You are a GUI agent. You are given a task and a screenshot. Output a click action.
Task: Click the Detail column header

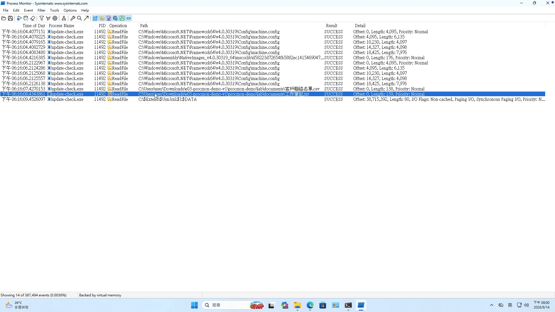click(x=449, y=26)
